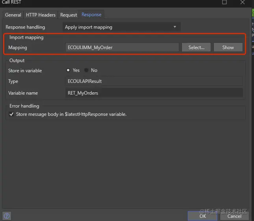Click the Select... mapping button
This screenshot has width=254, height=221.
pyautogui.click(x=196, y=47)
